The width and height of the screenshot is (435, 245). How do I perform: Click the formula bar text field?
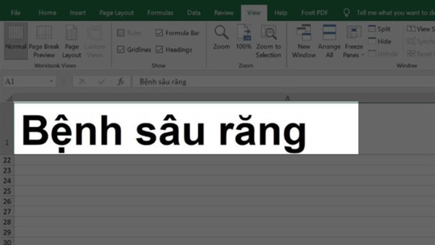pos(284,82)
